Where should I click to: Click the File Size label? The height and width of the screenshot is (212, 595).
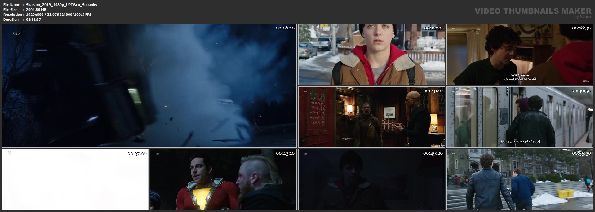tap(11, 10)
